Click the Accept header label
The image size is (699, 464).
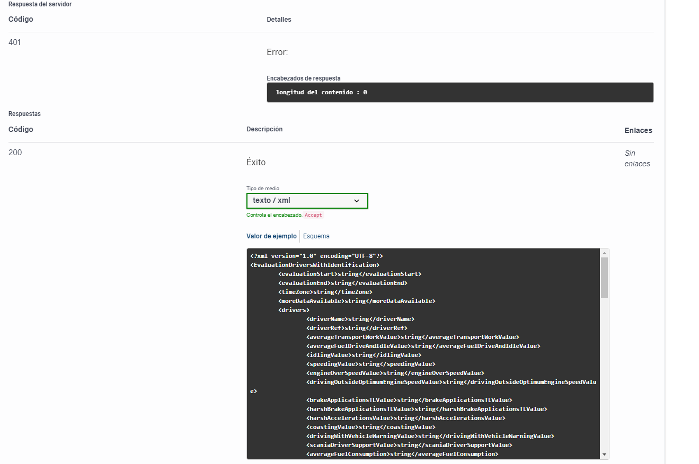pyautogui.click(x=313, y=216)
